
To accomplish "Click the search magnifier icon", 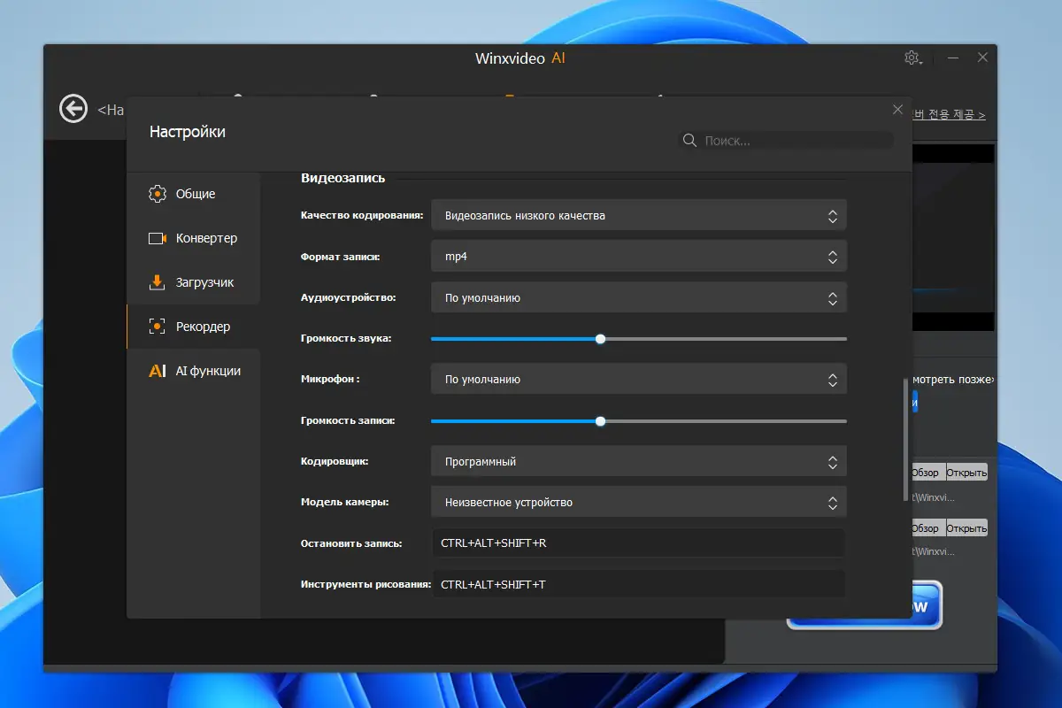I will (x=689, y=141).
